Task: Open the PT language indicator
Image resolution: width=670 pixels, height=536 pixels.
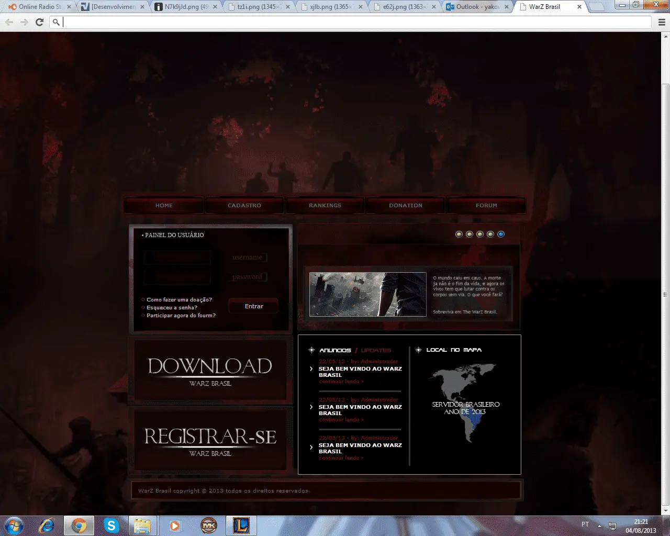Action: point(585,524)
